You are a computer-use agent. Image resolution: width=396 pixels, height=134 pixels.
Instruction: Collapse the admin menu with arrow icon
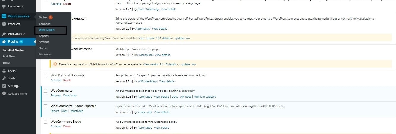click(4, 93)
